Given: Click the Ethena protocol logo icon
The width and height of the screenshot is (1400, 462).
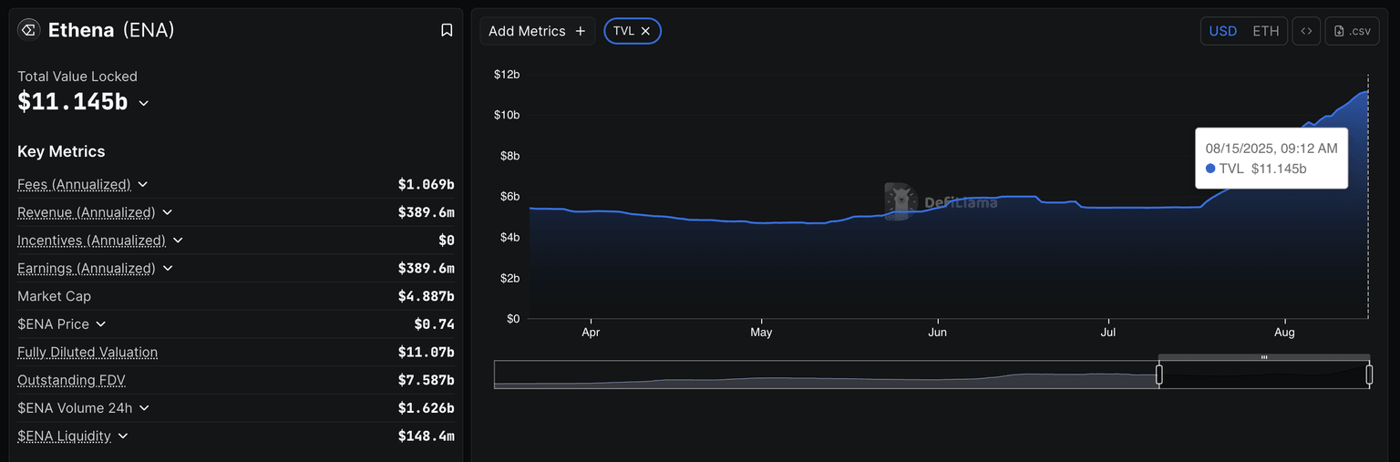Looking at the screenshot, I should 28,30.
